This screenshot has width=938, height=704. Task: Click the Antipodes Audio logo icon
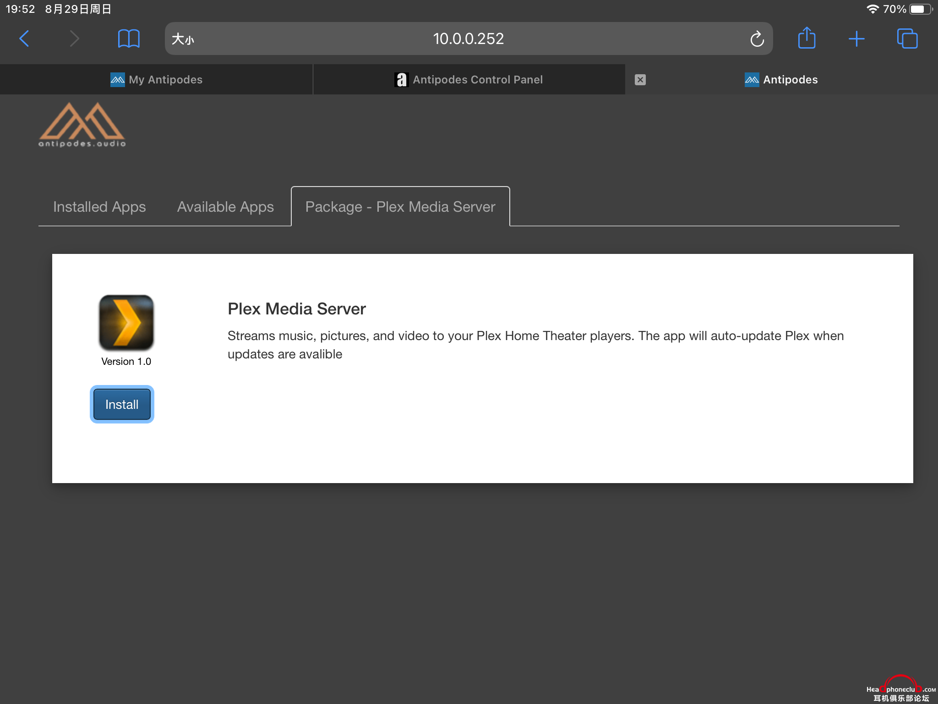(x=83, y=124)
